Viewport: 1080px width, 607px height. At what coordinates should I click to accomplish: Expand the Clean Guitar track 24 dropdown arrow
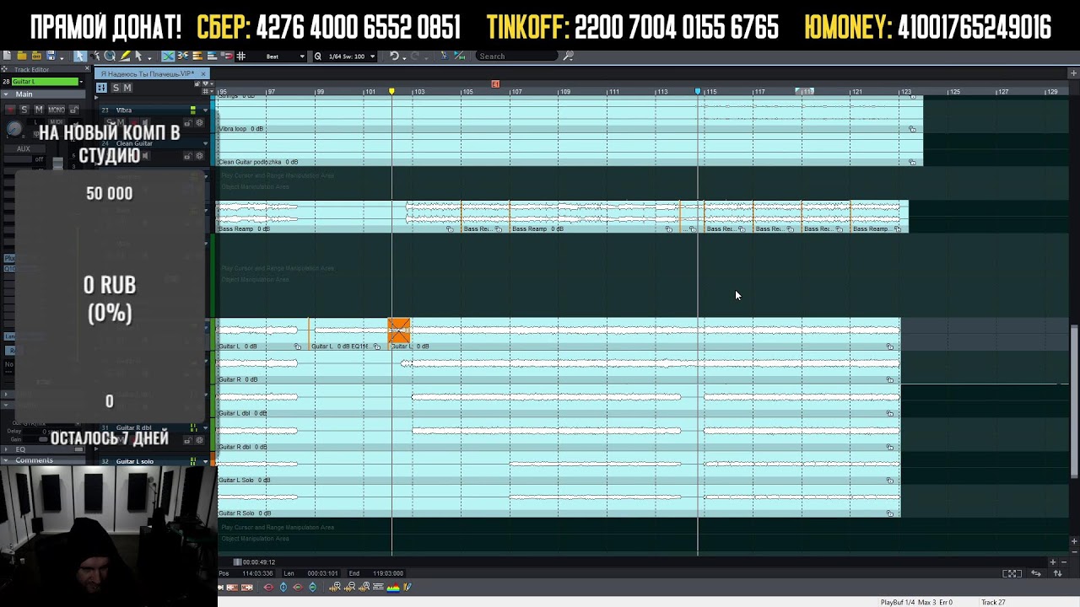(x=205, y=143)
